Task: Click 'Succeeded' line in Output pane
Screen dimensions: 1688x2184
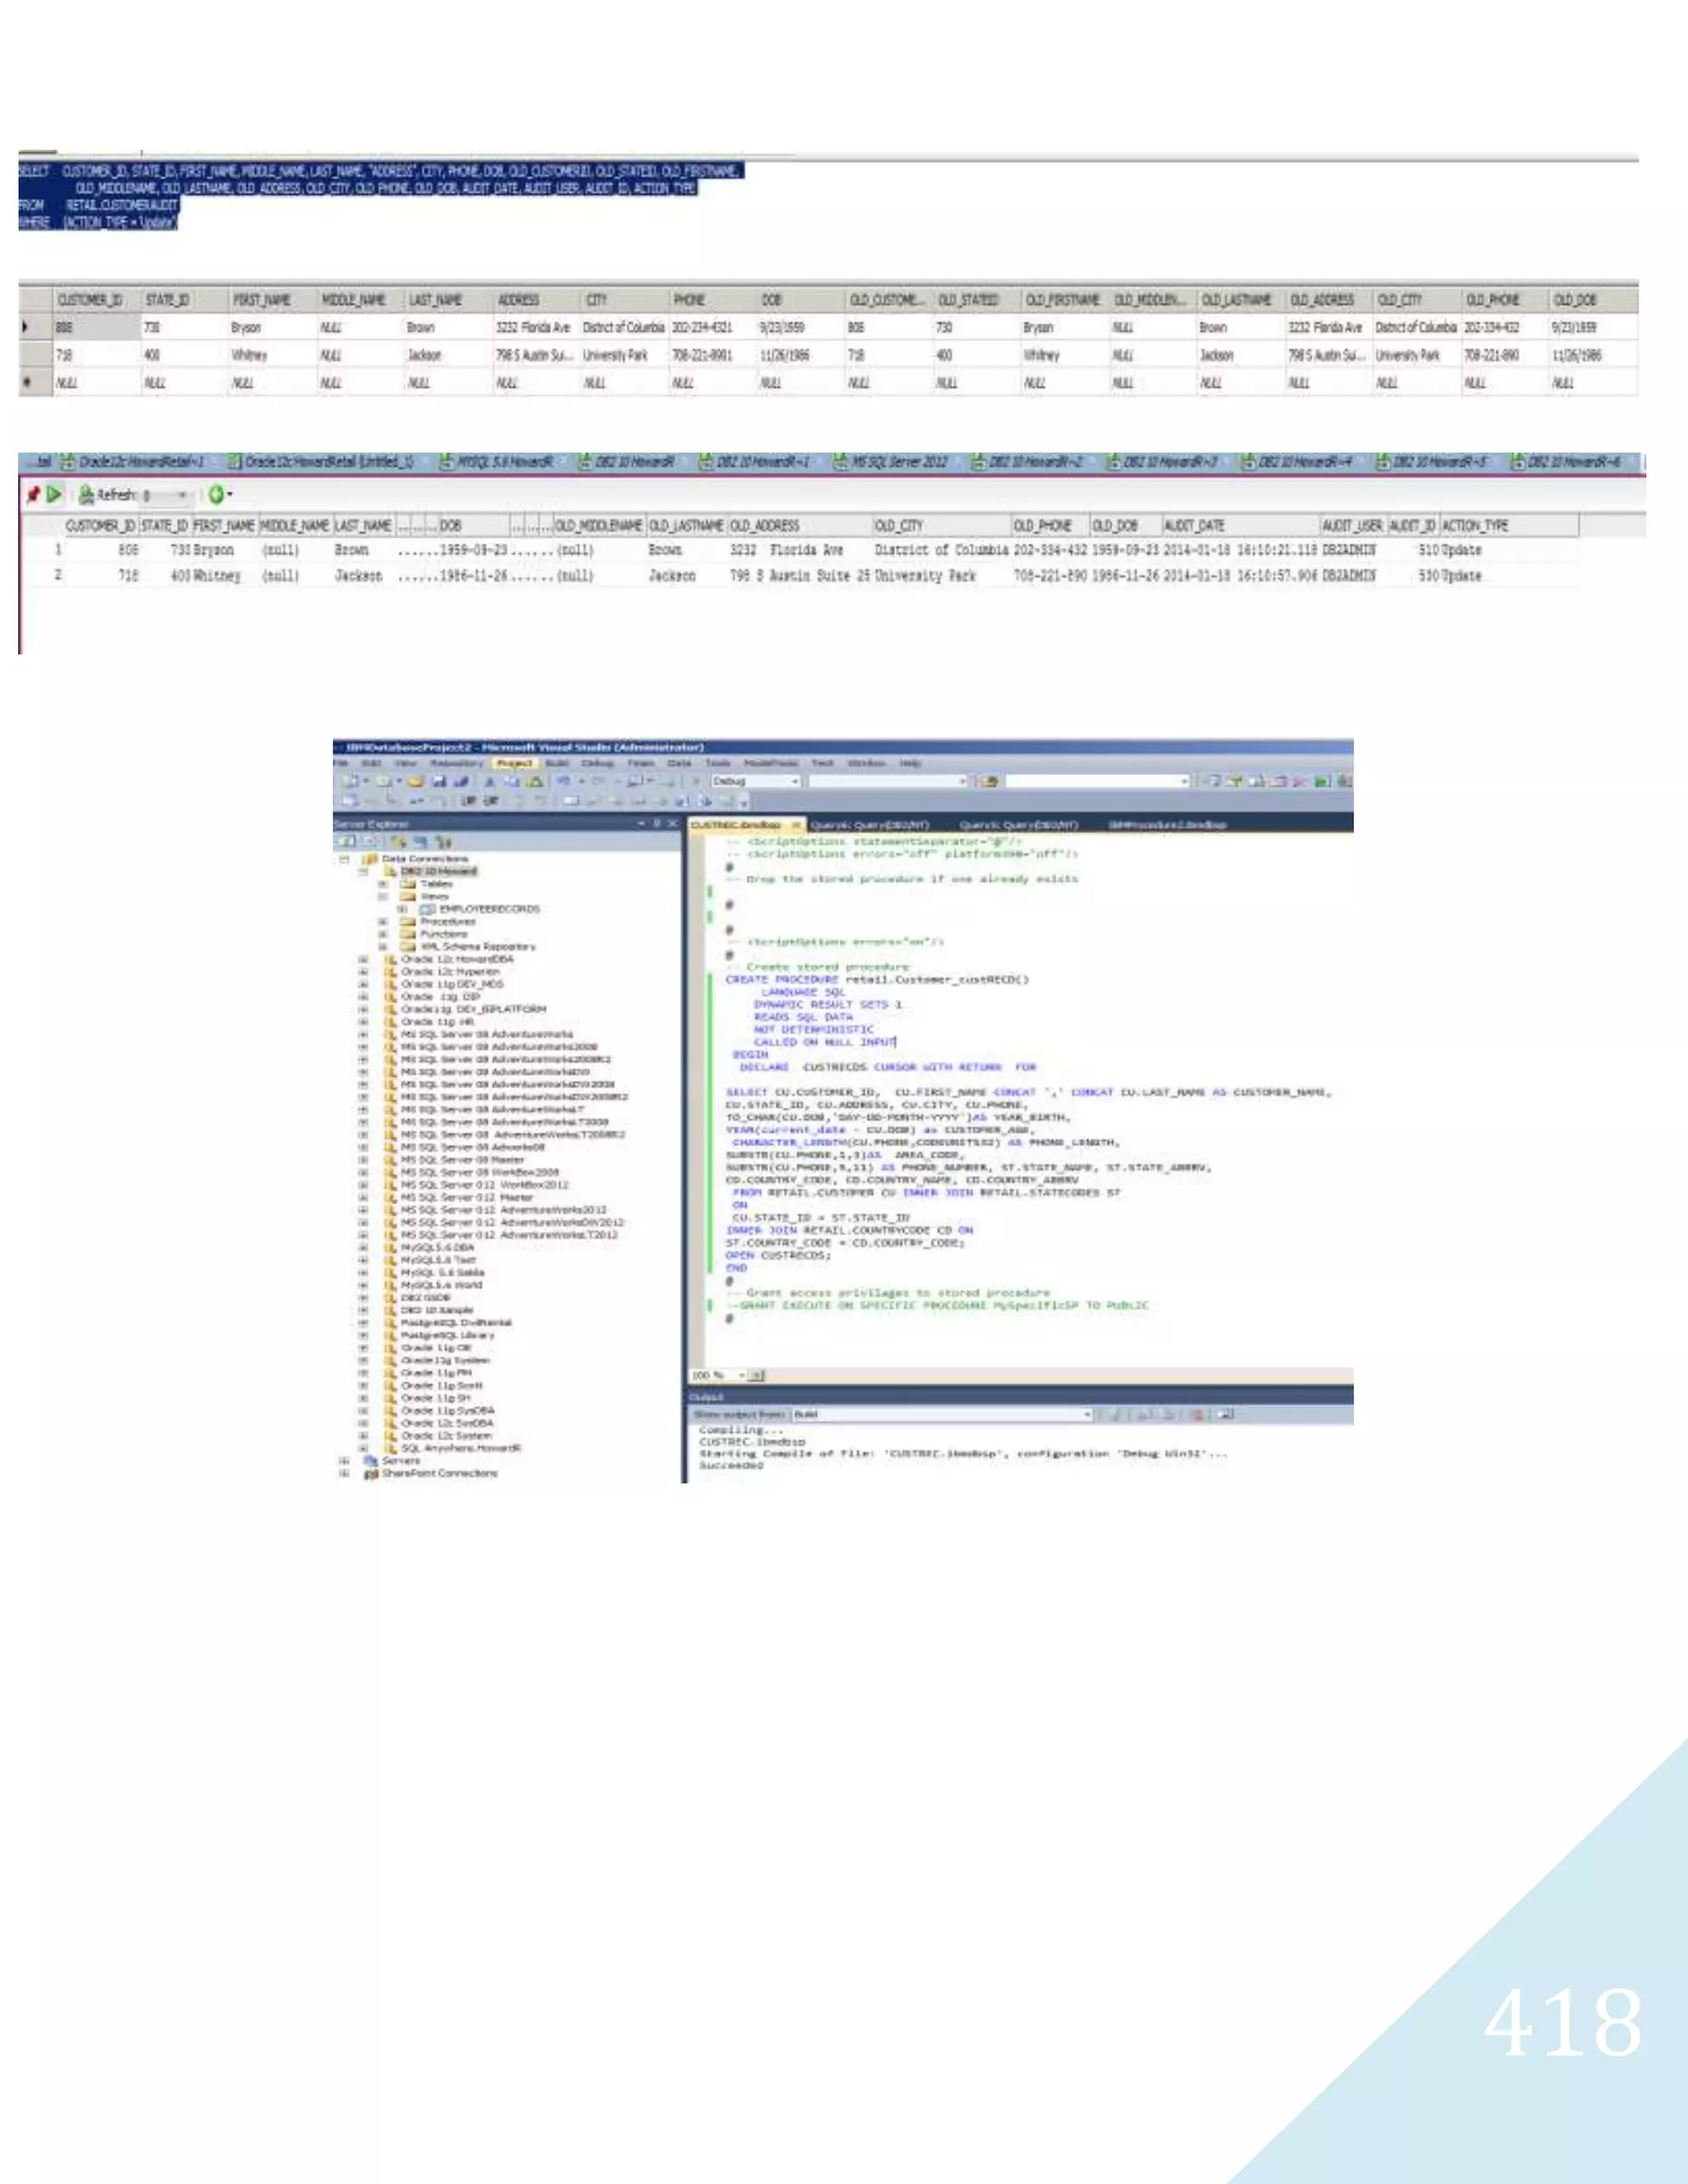Action: [731, 1466]
